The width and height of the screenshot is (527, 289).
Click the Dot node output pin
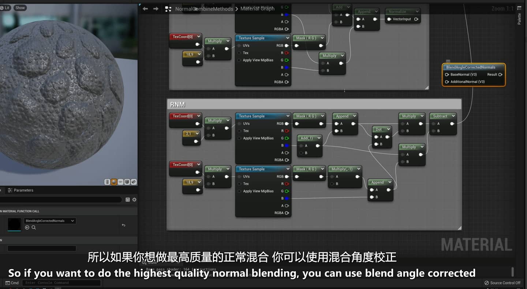[x=387, y=137]
